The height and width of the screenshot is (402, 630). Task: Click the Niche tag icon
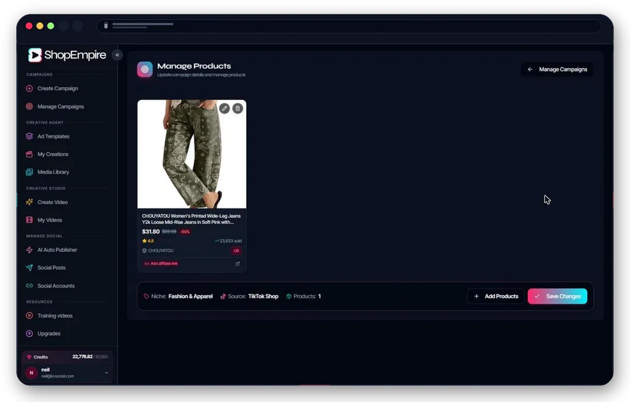[x=146, y=296]
